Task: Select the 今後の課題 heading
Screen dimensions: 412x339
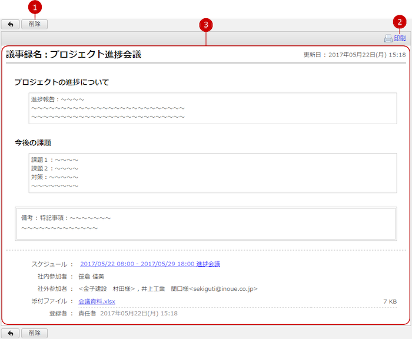Action: click(36, 142)
